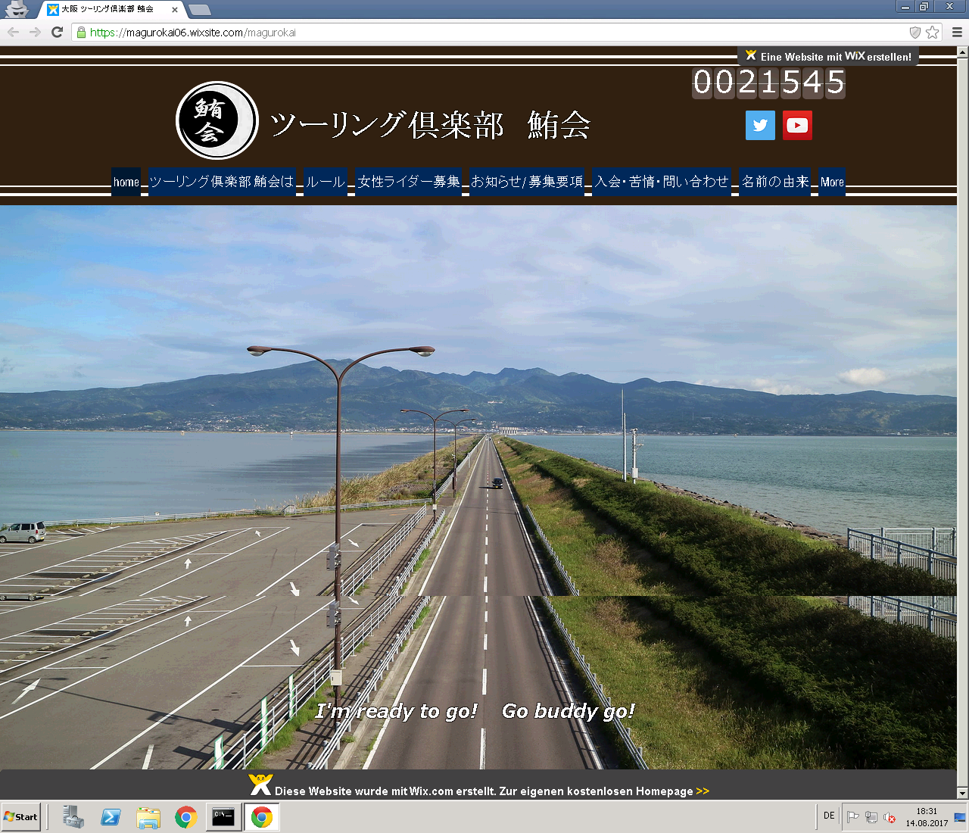Click the muted volume tray icon

890,817
